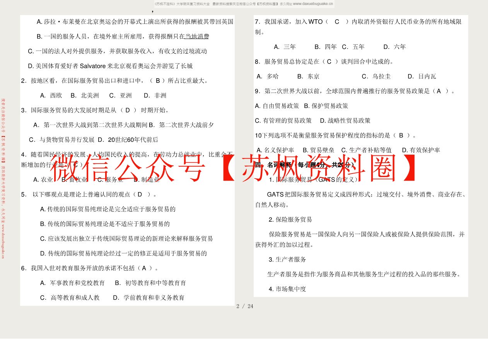Image resolution: width=488 pixels, height=344 pixels.
Task: Select answer option 'C. 乌拉圭'
Action: click(x=376, y=76)
